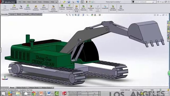Click Zoom to Area icon
Image resolution: width=170 pixels, height=96 pixels.
click(x=70, y=15)
